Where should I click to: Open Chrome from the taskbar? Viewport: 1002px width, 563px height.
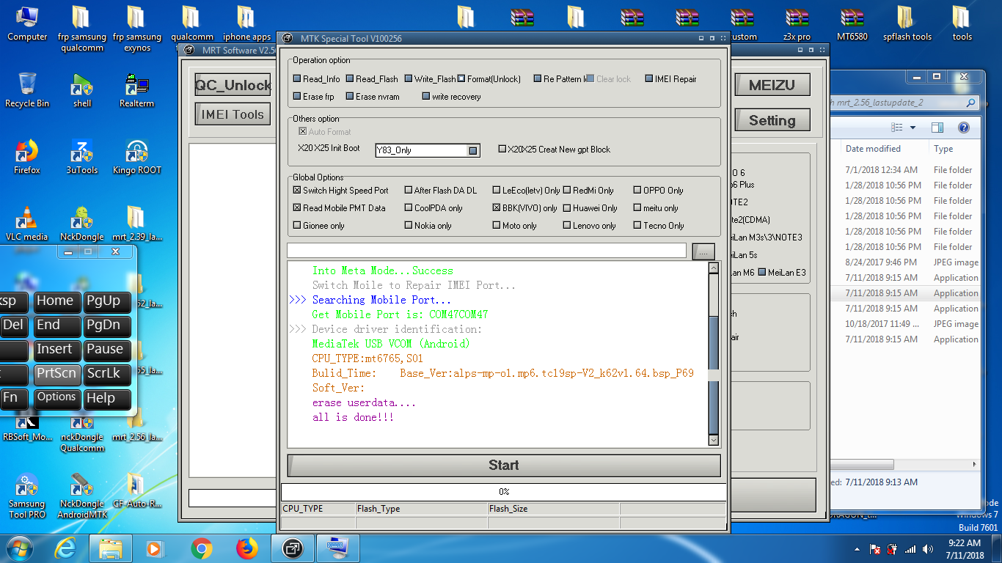click(x=201, y=548)
